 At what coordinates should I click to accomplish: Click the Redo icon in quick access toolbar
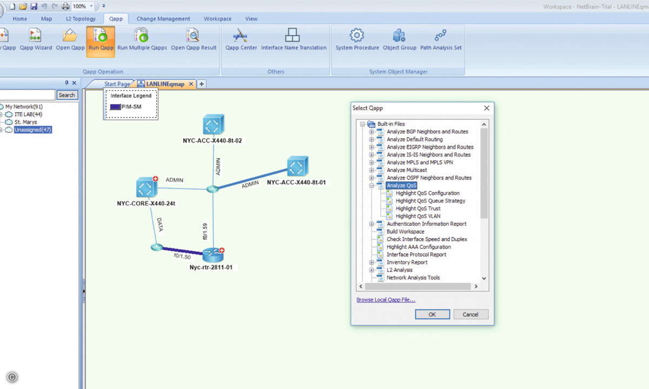point(55,6)
